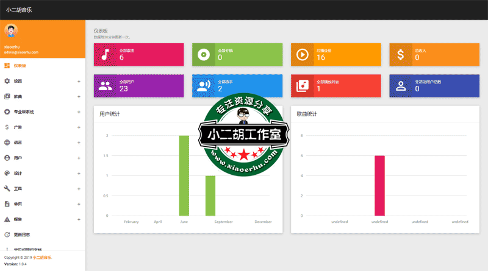Open the 更新日志 changelog menu item

point(22,234)
